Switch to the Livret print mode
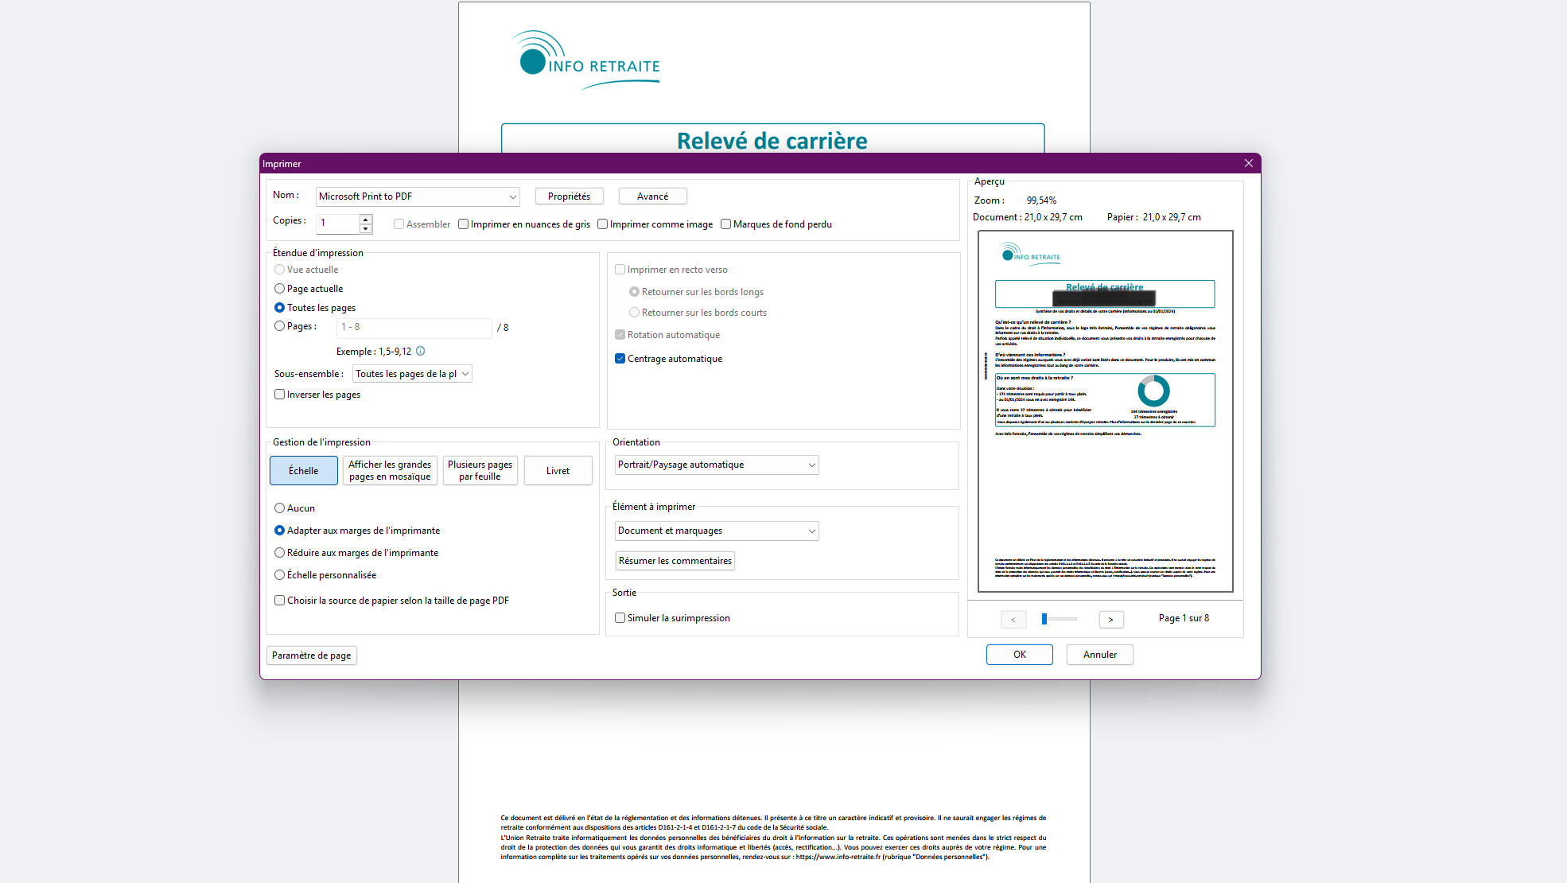This screenshot has height=883, width=1567. click(x=558, y=471)
